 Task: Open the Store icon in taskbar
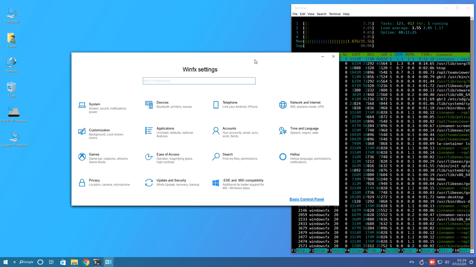tap(63, 262)
